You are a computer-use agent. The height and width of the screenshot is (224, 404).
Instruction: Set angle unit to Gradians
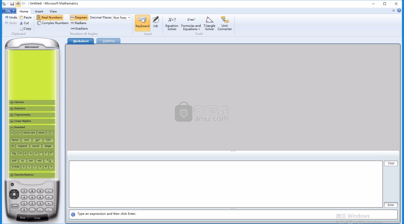click(x=79, y=29)
